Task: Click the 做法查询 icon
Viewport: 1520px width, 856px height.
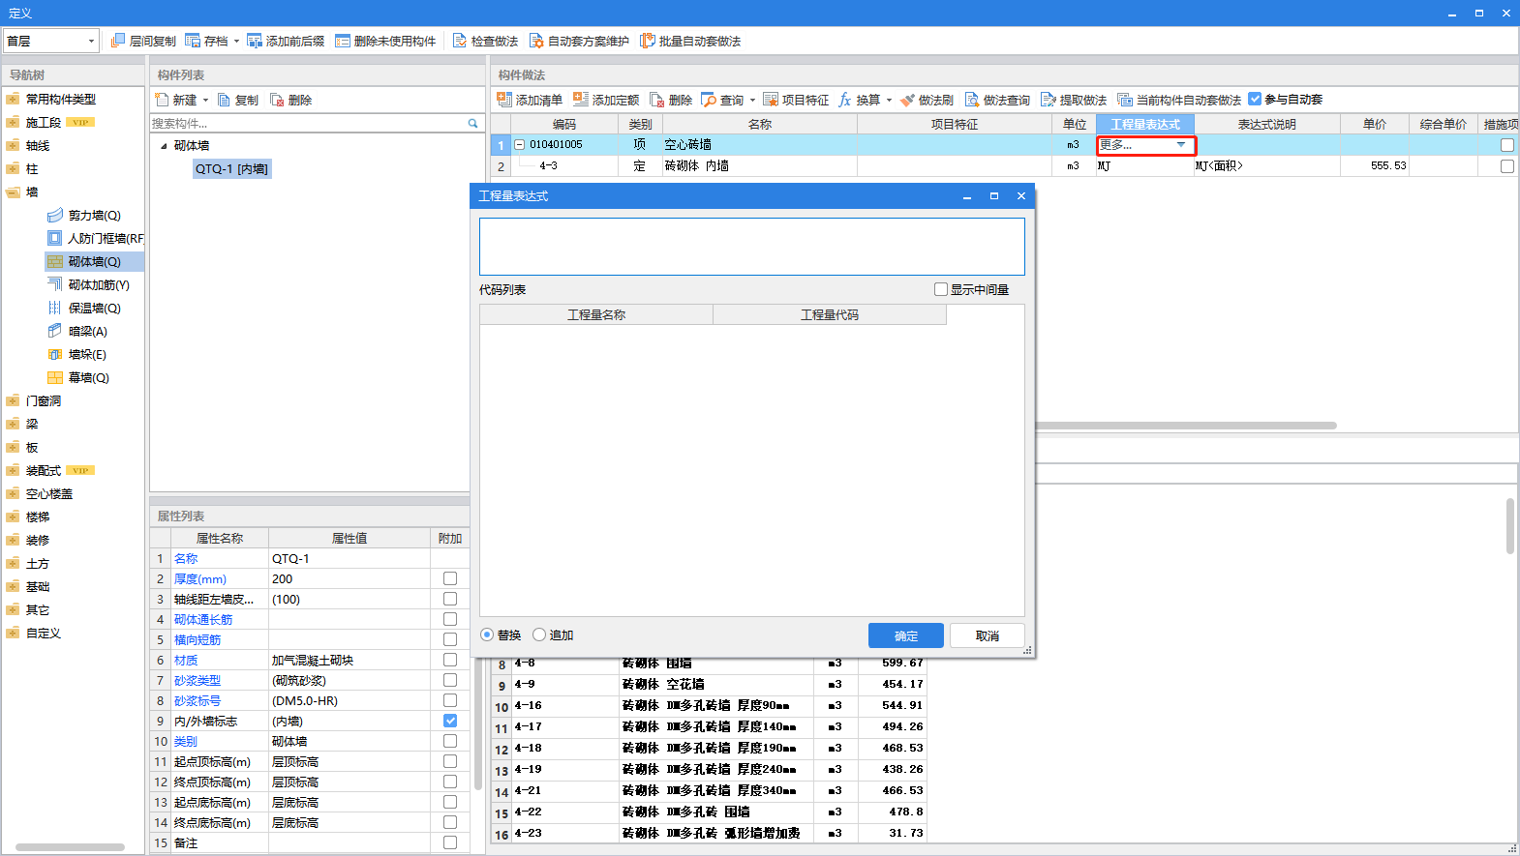Action: point(972,100)
